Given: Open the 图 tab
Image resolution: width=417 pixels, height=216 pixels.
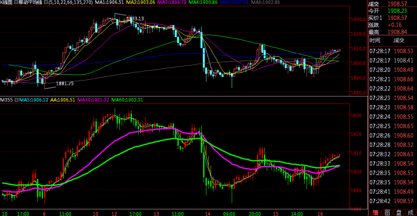Looking at the screenshot, I should pyautogui.click(x=387, y=212).
